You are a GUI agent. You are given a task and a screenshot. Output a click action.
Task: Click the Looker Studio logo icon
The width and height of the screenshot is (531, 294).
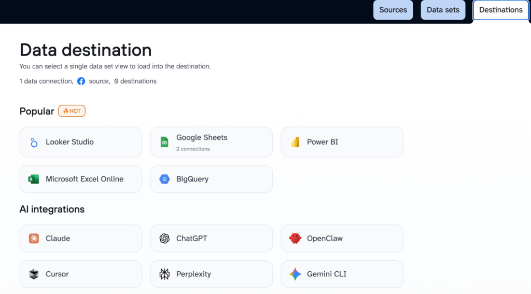click(34, 142)
